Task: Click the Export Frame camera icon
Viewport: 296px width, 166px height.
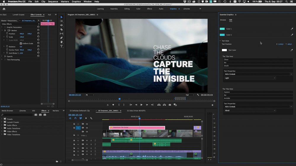Action: click(x=170, y=105)
